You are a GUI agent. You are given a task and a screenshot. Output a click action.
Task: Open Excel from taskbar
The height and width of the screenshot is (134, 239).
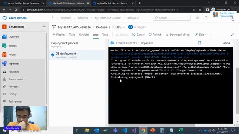click(x=180, y=130)
